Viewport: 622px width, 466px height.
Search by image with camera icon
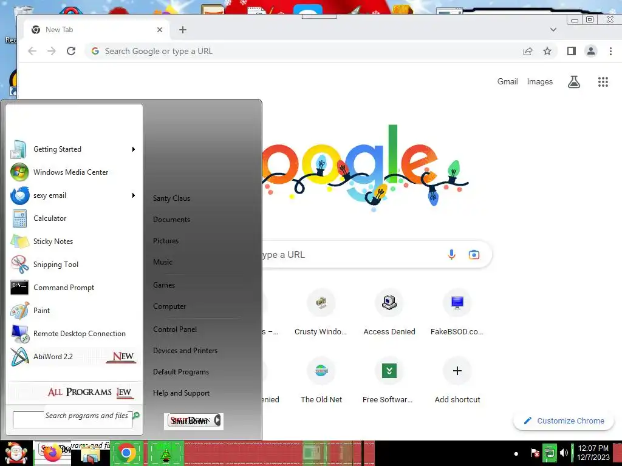(x=474, y=254)
